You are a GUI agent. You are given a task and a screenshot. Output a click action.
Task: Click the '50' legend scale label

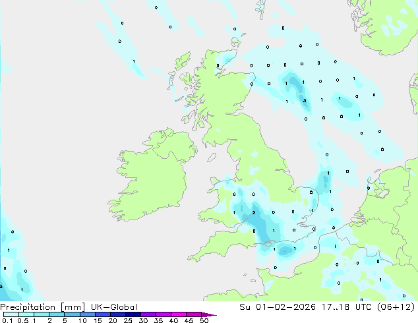point(204,320)
